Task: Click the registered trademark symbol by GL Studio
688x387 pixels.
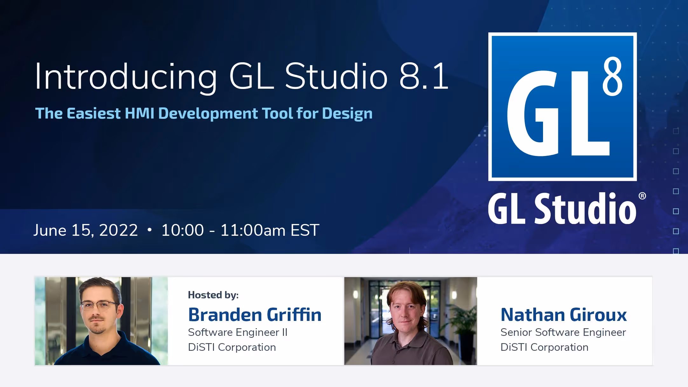Action: click(642, 196)
